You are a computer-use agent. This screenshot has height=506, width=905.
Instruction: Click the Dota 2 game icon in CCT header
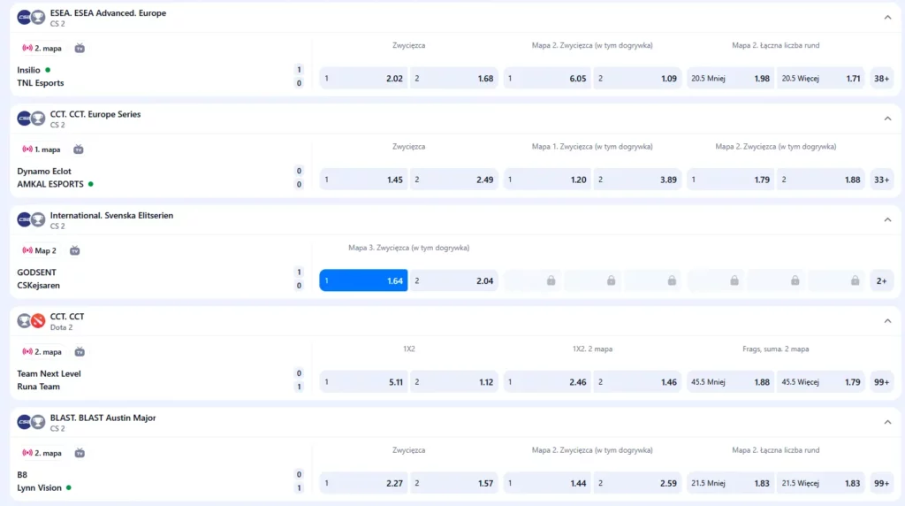[x=38, y=321]
